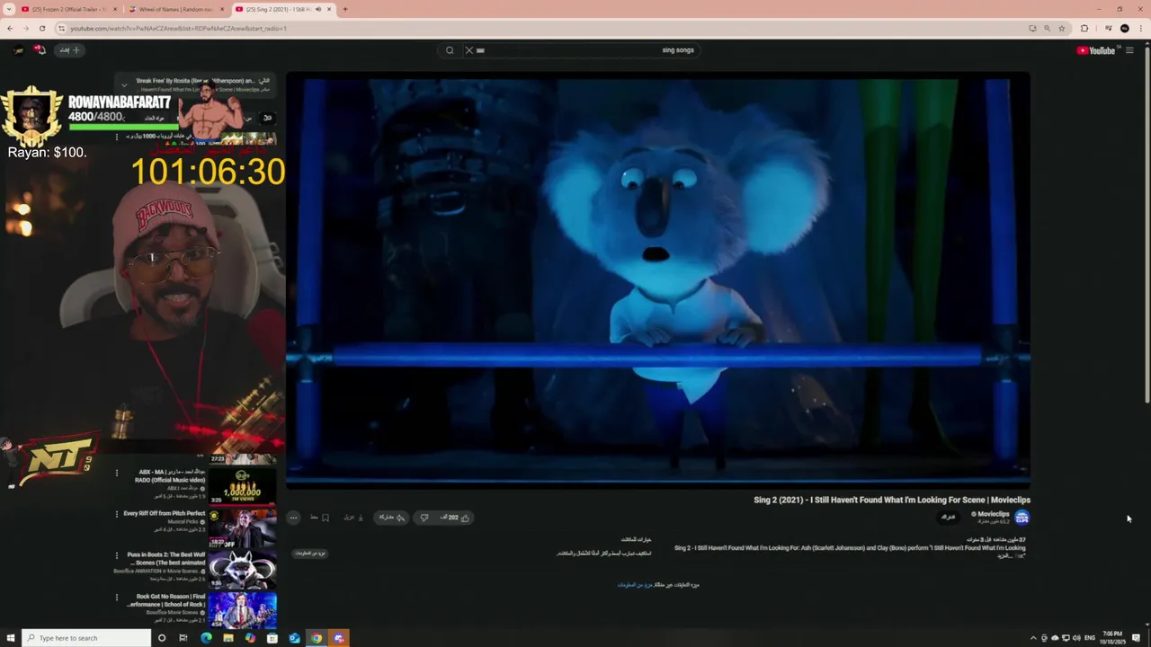Open the Chrome extensions puzzle icon
The height and width of the screenshot is (647, 1151).
tap(1084, 28)
